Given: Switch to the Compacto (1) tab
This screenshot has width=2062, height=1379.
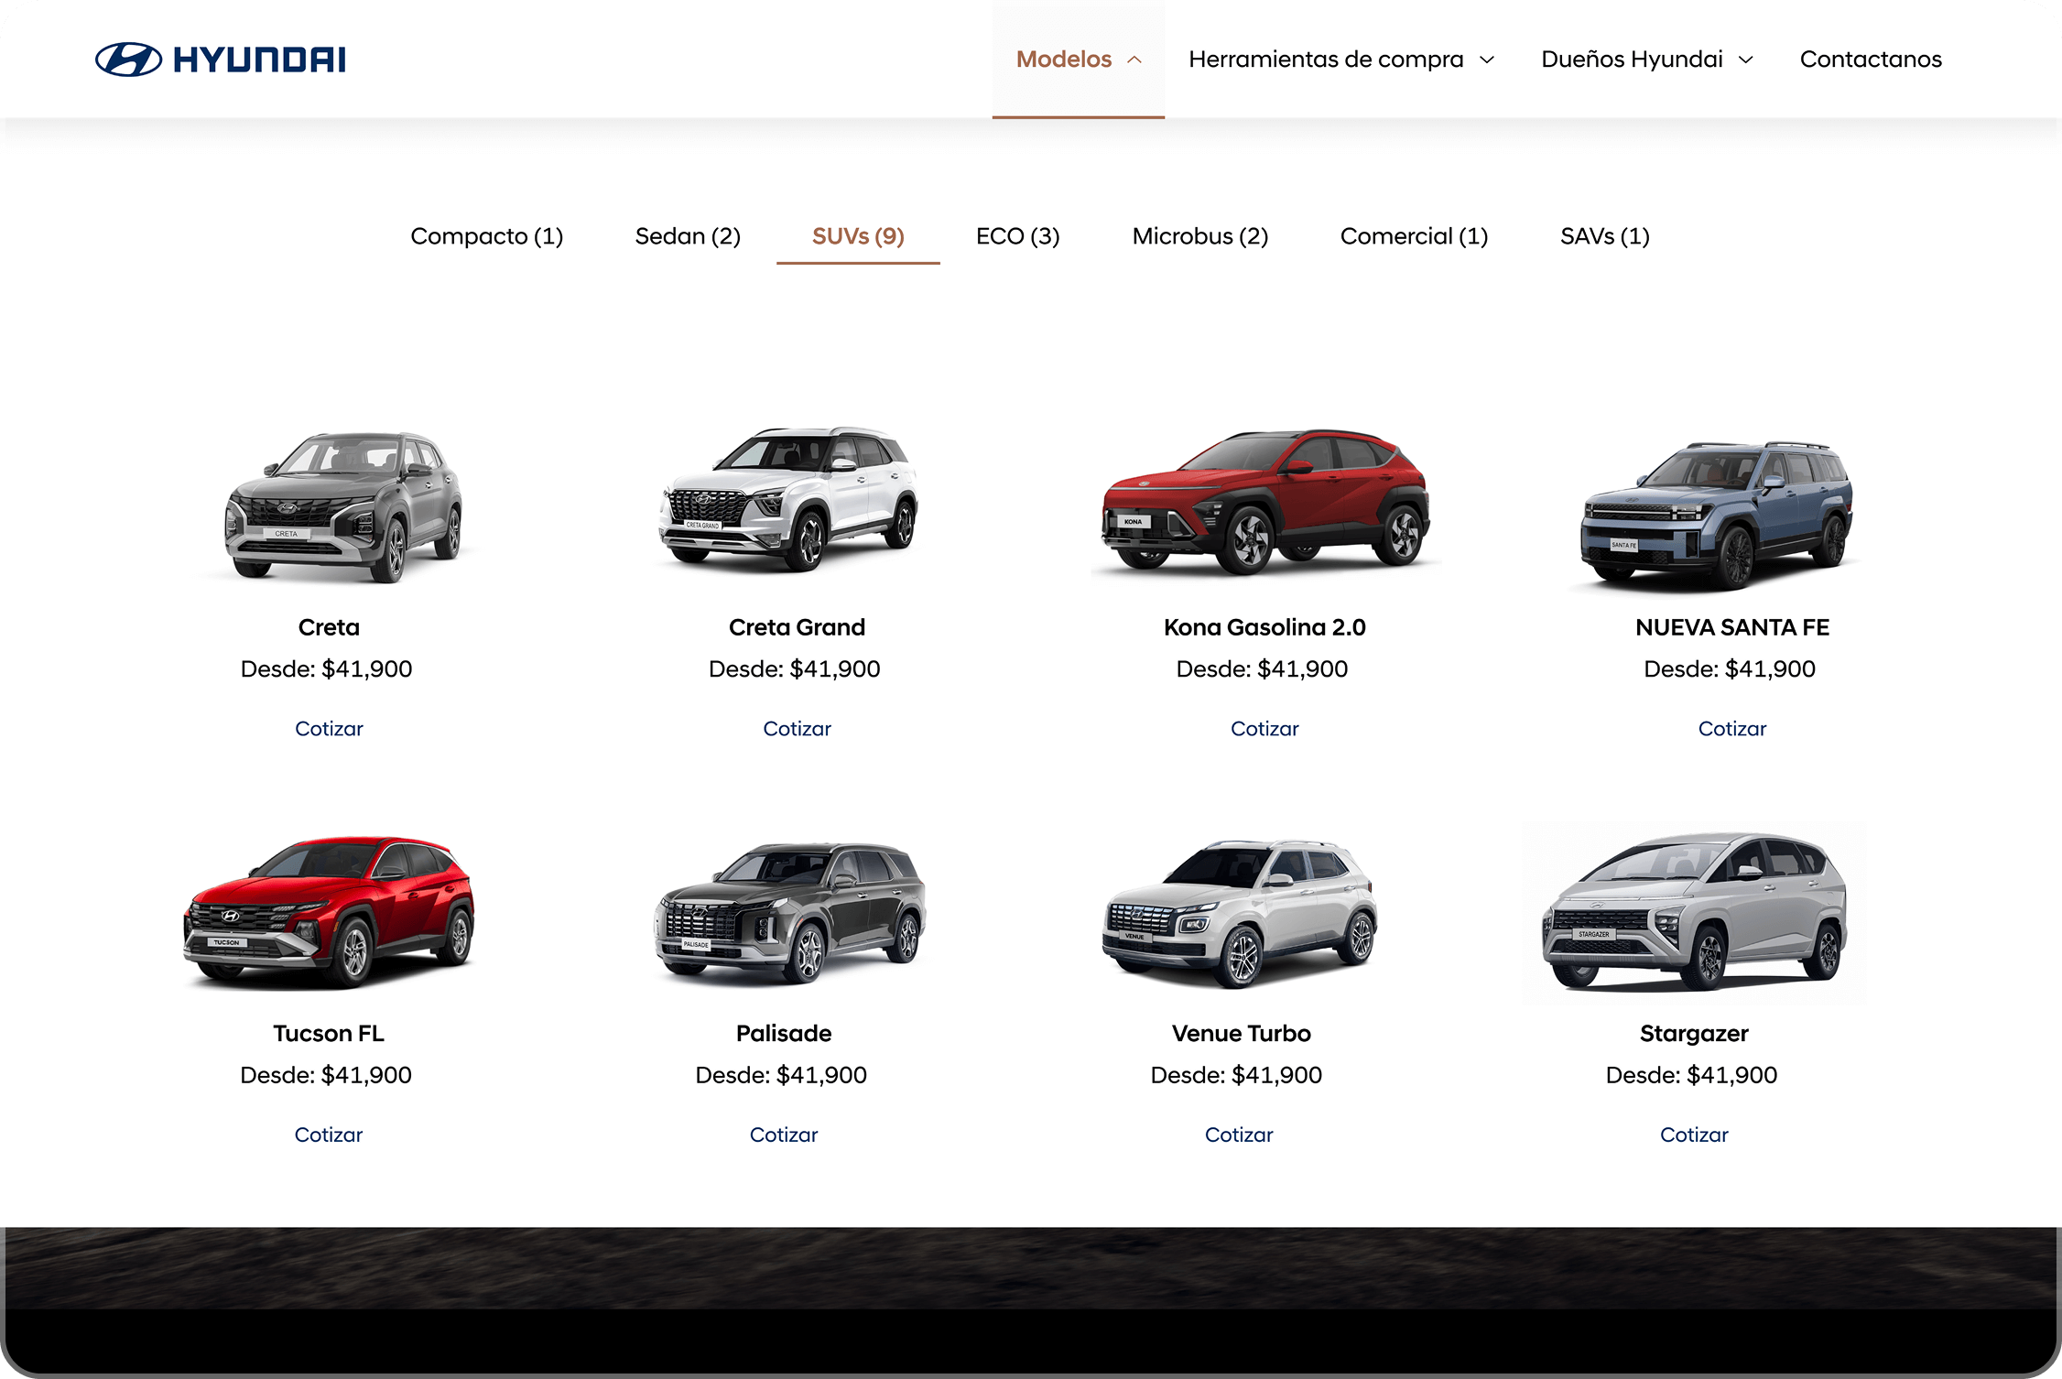Looking at the screenshot, I should 486,236.
